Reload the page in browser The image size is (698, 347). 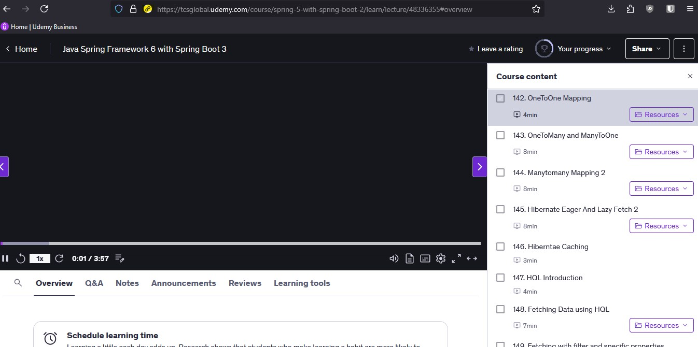(44, 9)
